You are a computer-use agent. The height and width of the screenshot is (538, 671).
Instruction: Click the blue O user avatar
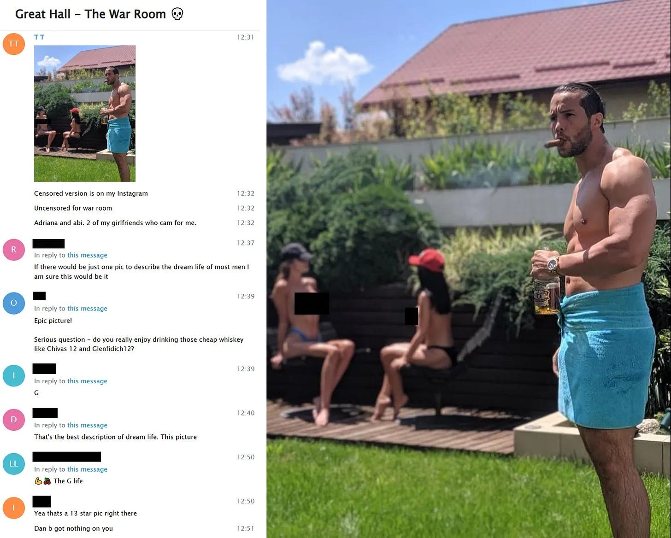(14, 303)
